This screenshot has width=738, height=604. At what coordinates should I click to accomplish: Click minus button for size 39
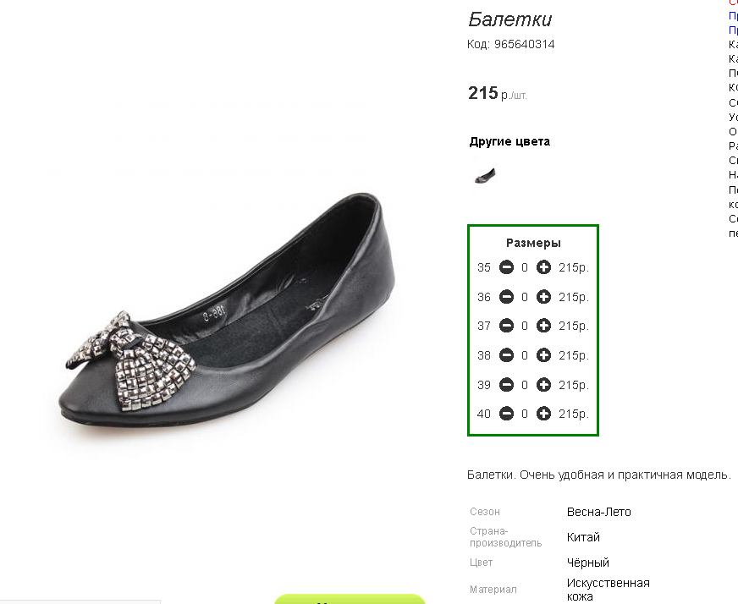pos(506,385)
